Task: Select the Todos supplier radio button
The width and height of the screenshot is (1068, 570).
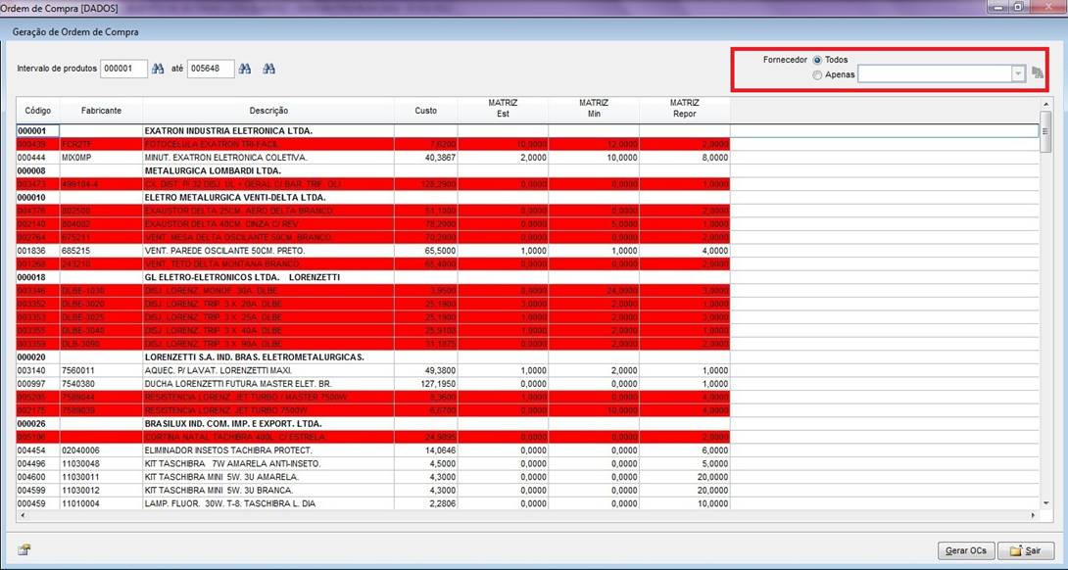Action: click(817, 60)
